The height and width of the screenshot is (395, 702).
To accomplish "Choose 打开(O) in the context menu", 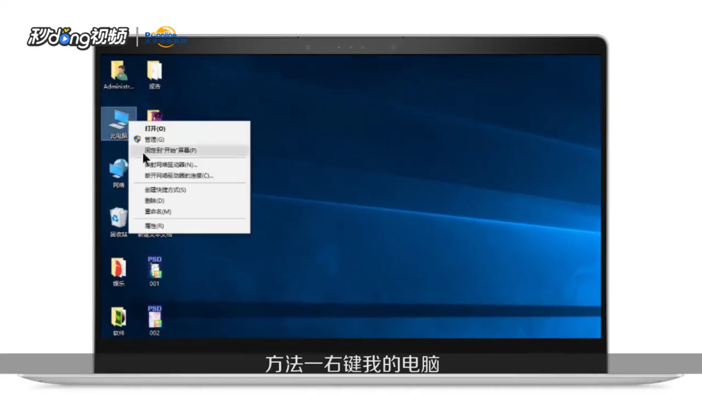I will coord(190,129).
